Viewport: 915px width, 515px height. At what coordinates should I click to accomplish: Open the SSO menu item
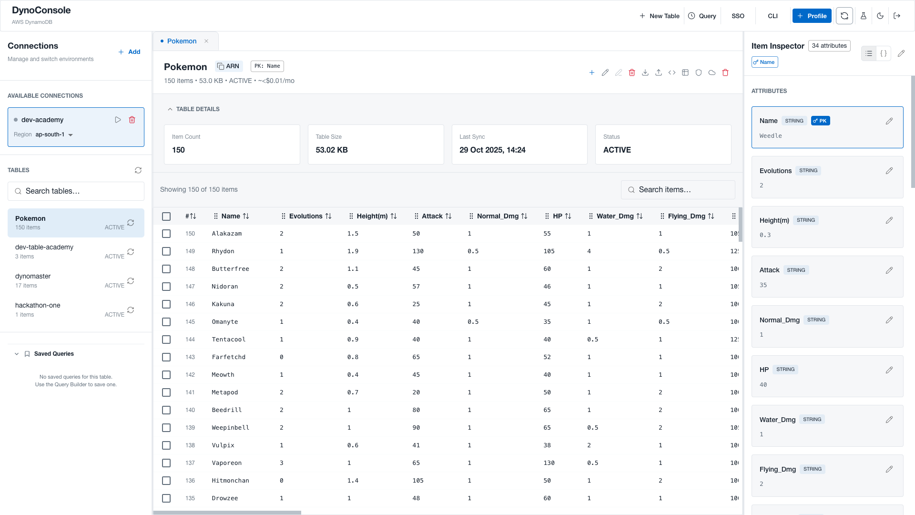click(x=738, y=16)
